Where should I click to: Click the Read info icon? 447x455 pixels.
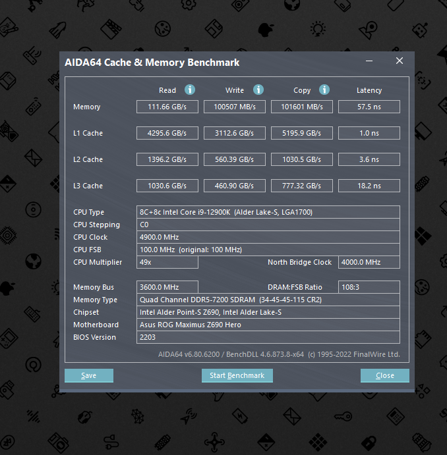tap(190, 90)
